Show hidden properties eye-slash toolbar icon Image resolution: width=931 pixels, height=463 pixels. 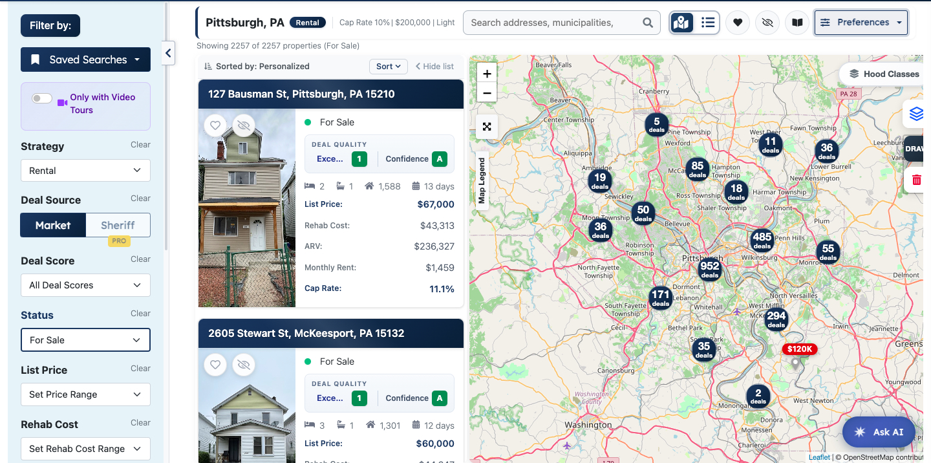767,23
